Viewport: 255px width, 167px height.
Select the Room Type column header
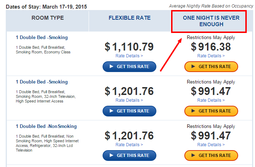(x=48, y=18)
